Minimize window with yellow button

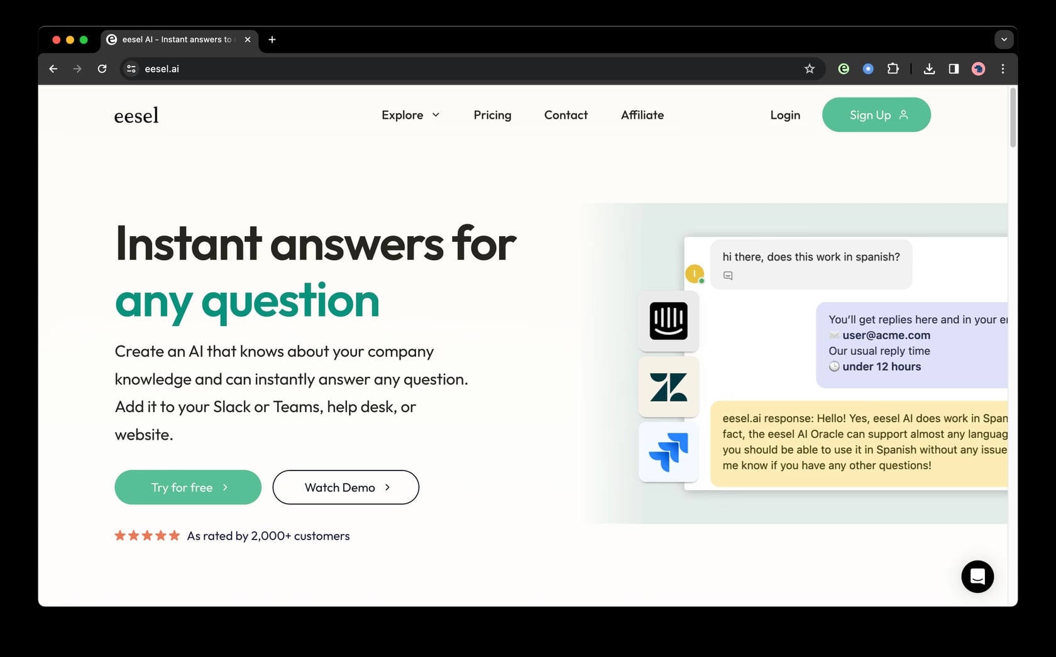[70, 40]
